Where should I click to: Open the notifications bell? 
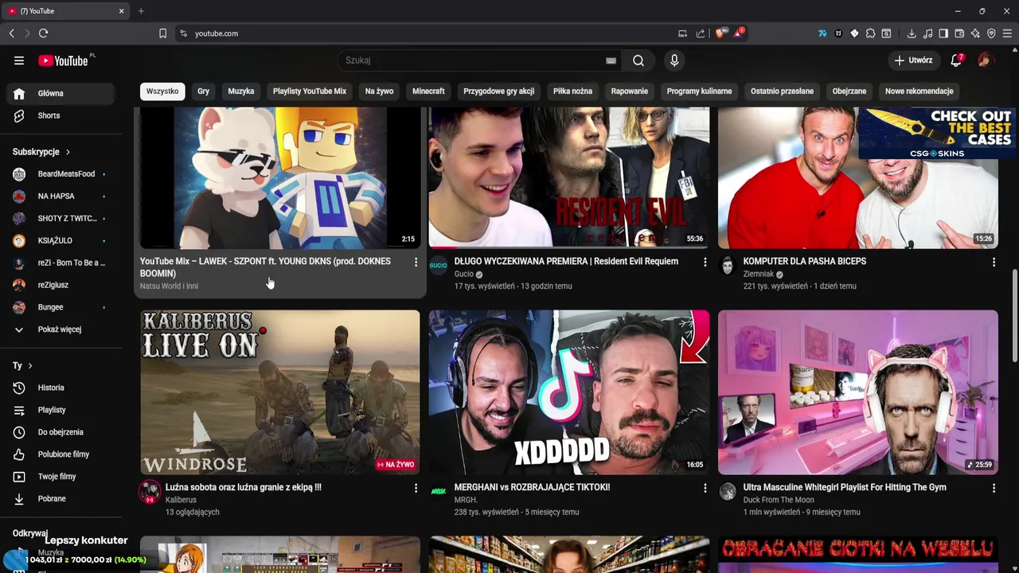point(957,60)
